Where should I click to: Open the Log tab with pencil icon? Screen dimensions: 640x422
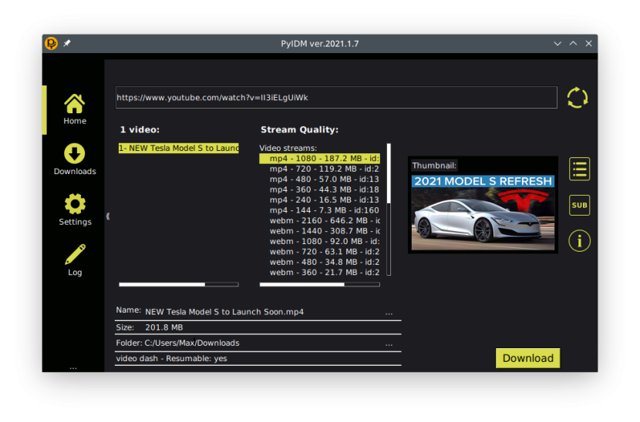pyautogui.click(x=75, y=260)
